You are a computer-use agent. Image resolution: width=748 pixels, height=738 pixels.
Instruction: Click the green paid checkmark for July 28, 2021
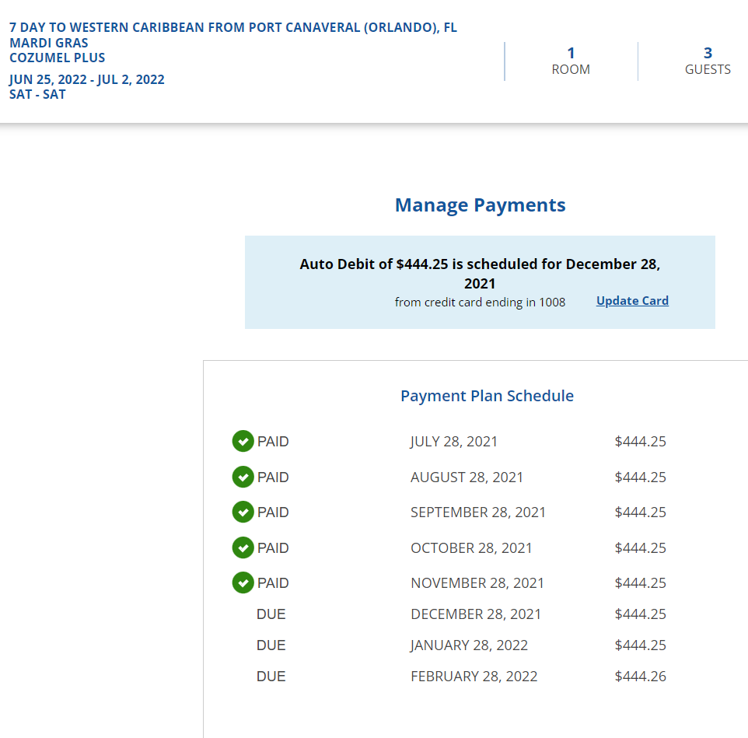243,442
